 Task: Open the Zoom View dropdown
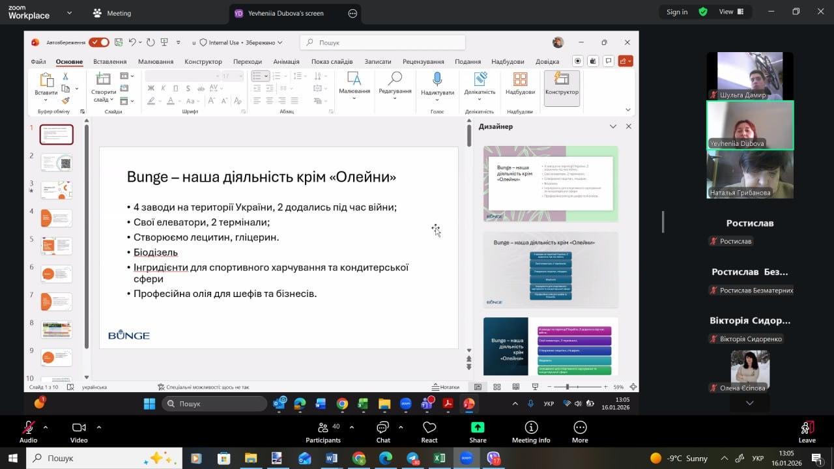click(730, 12)
